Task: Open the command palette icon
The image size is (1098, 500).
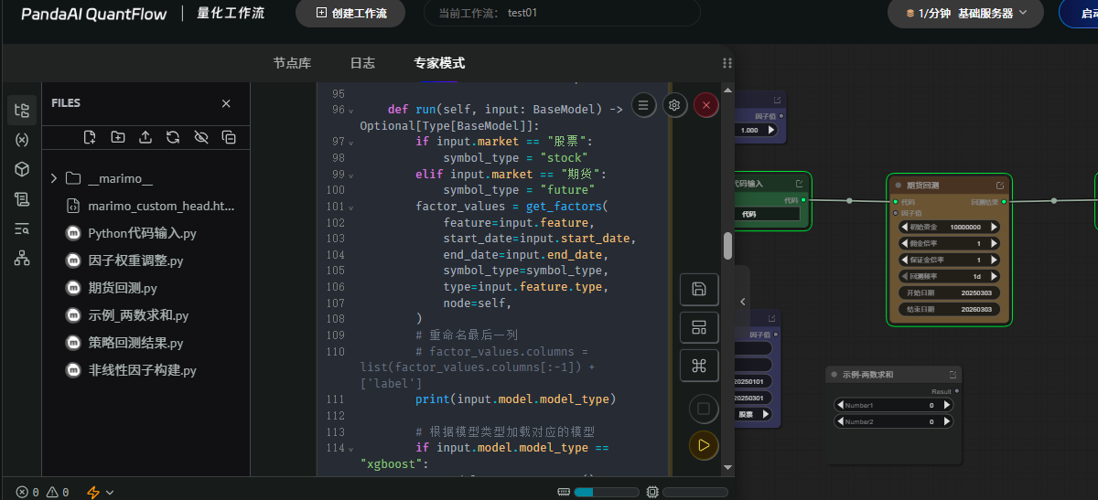Action: pyautogui.click(x=699, y=366)
